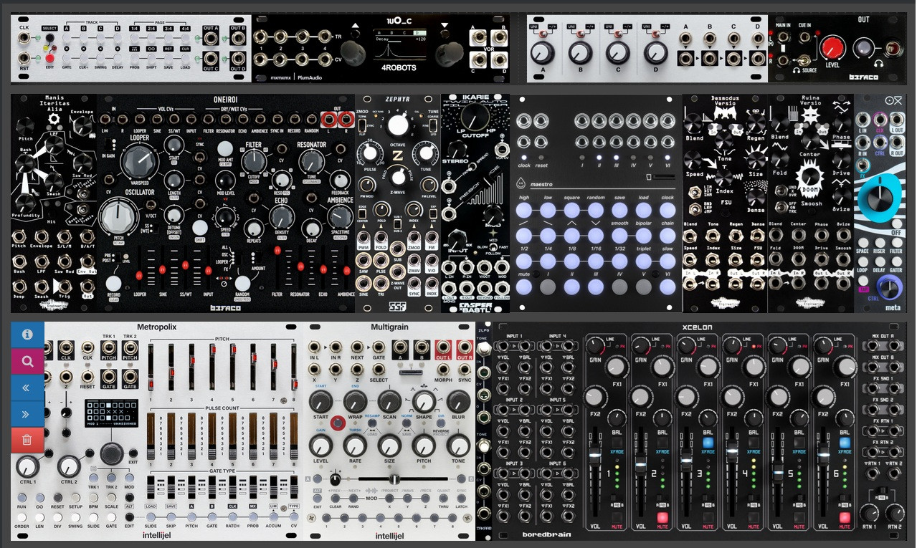This screenshot has width=917, height=548.
Task: Select the maestro module panel
Action: click(x=596, y=203)
